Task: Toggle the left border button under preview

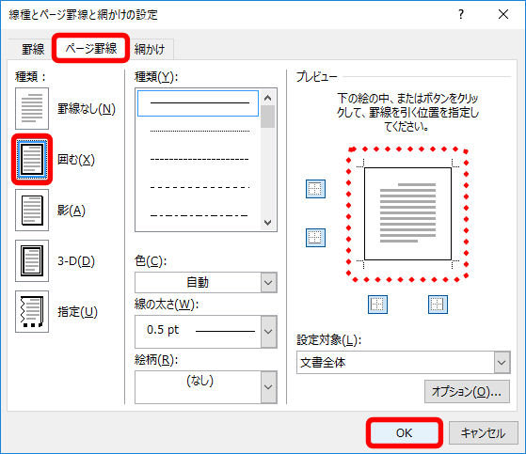Action: coord(377,305)
